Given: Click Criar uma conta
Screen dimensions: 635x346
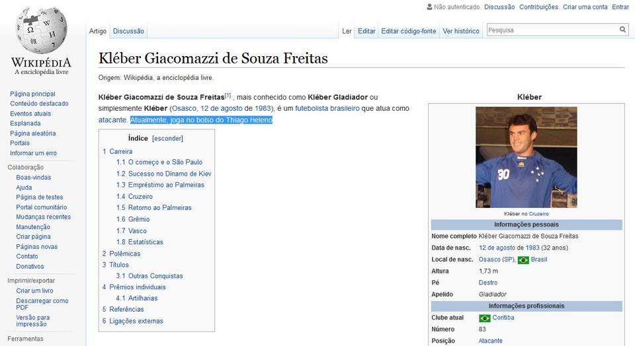Looking at the screenshot, I should [x=585, y=7].
